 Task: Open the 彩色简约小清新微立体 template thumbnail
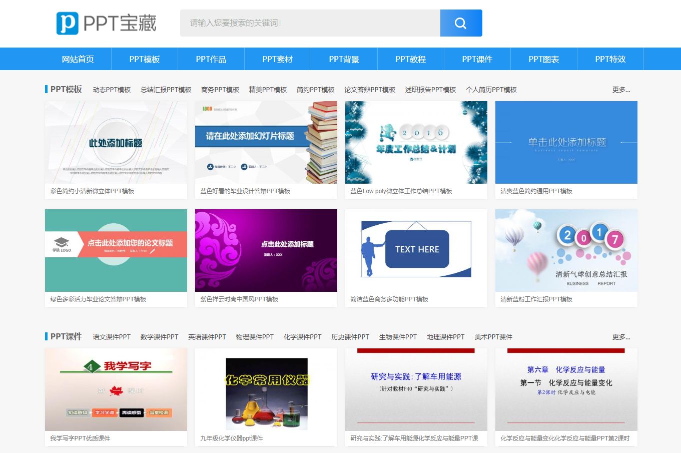coord(116,143)
